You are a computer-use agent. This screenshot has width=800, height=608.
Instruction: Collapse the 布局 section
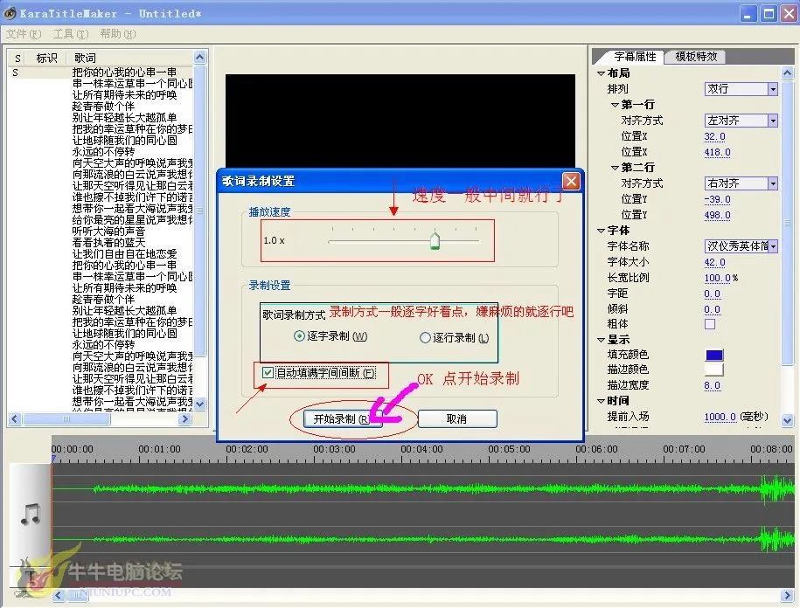600,73
